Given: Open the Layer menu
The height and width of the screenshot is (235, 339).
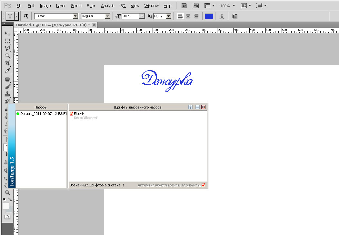Looking at the screenshot, I should click(61, 5).
